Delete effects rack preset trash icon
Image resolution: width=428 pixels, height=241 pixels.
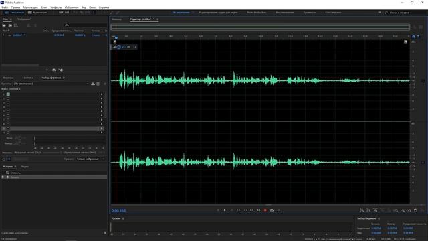point(98,84)
